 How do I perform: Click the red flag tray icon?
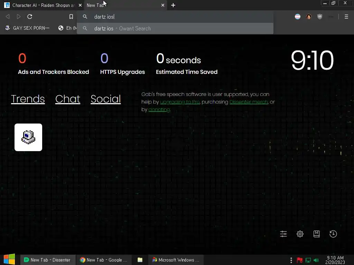point(300,260)
